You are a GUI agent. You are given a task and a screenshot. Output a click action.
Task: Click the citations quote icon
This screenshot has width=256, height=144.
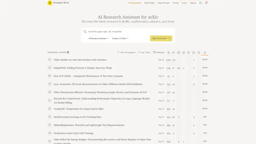click(x=199, y=53)
